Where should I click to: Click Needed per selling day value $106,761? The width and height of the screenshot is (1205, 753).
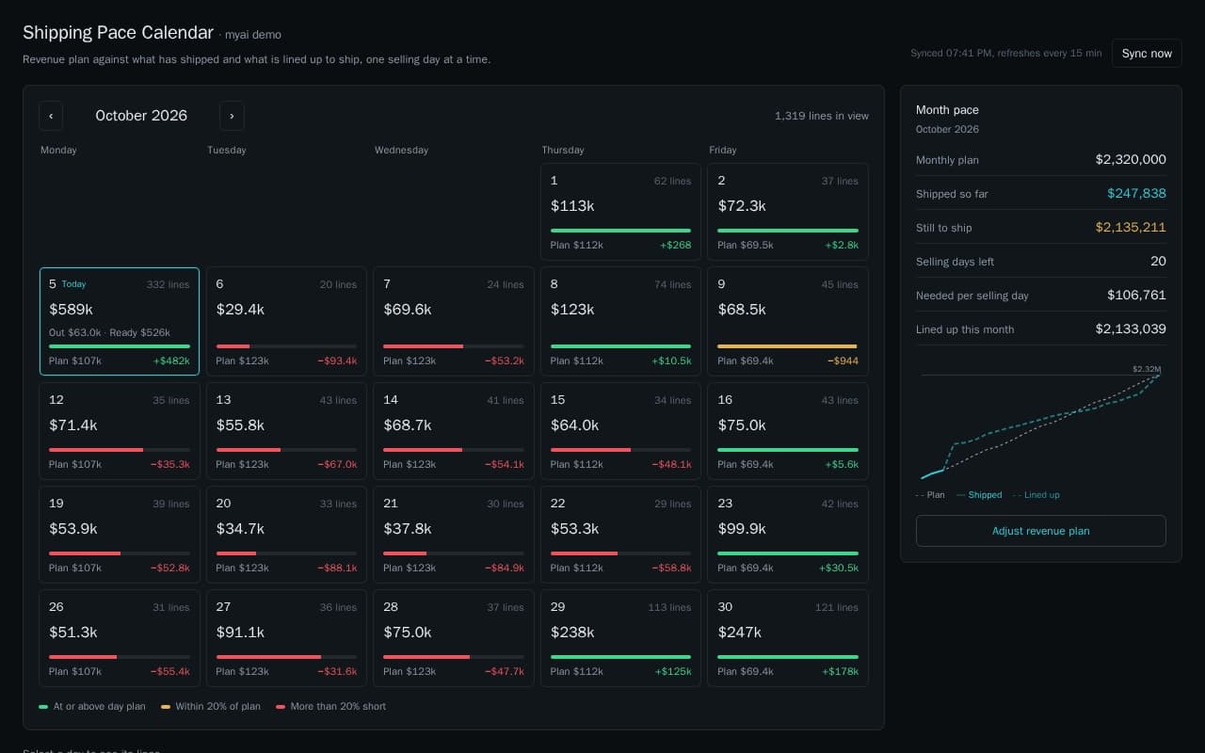pyautogui.click(x=1136, y=296)
